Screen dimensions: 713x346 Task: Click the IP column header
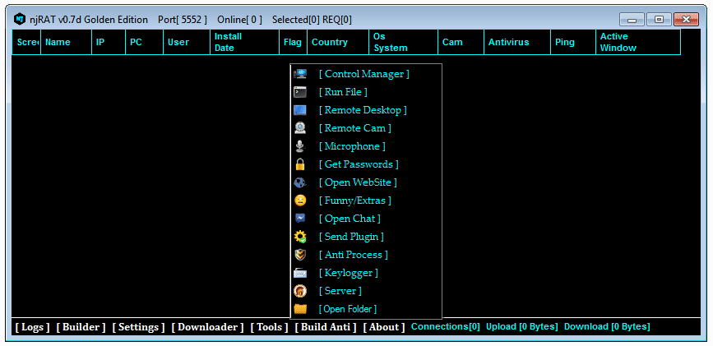point(109,42)
